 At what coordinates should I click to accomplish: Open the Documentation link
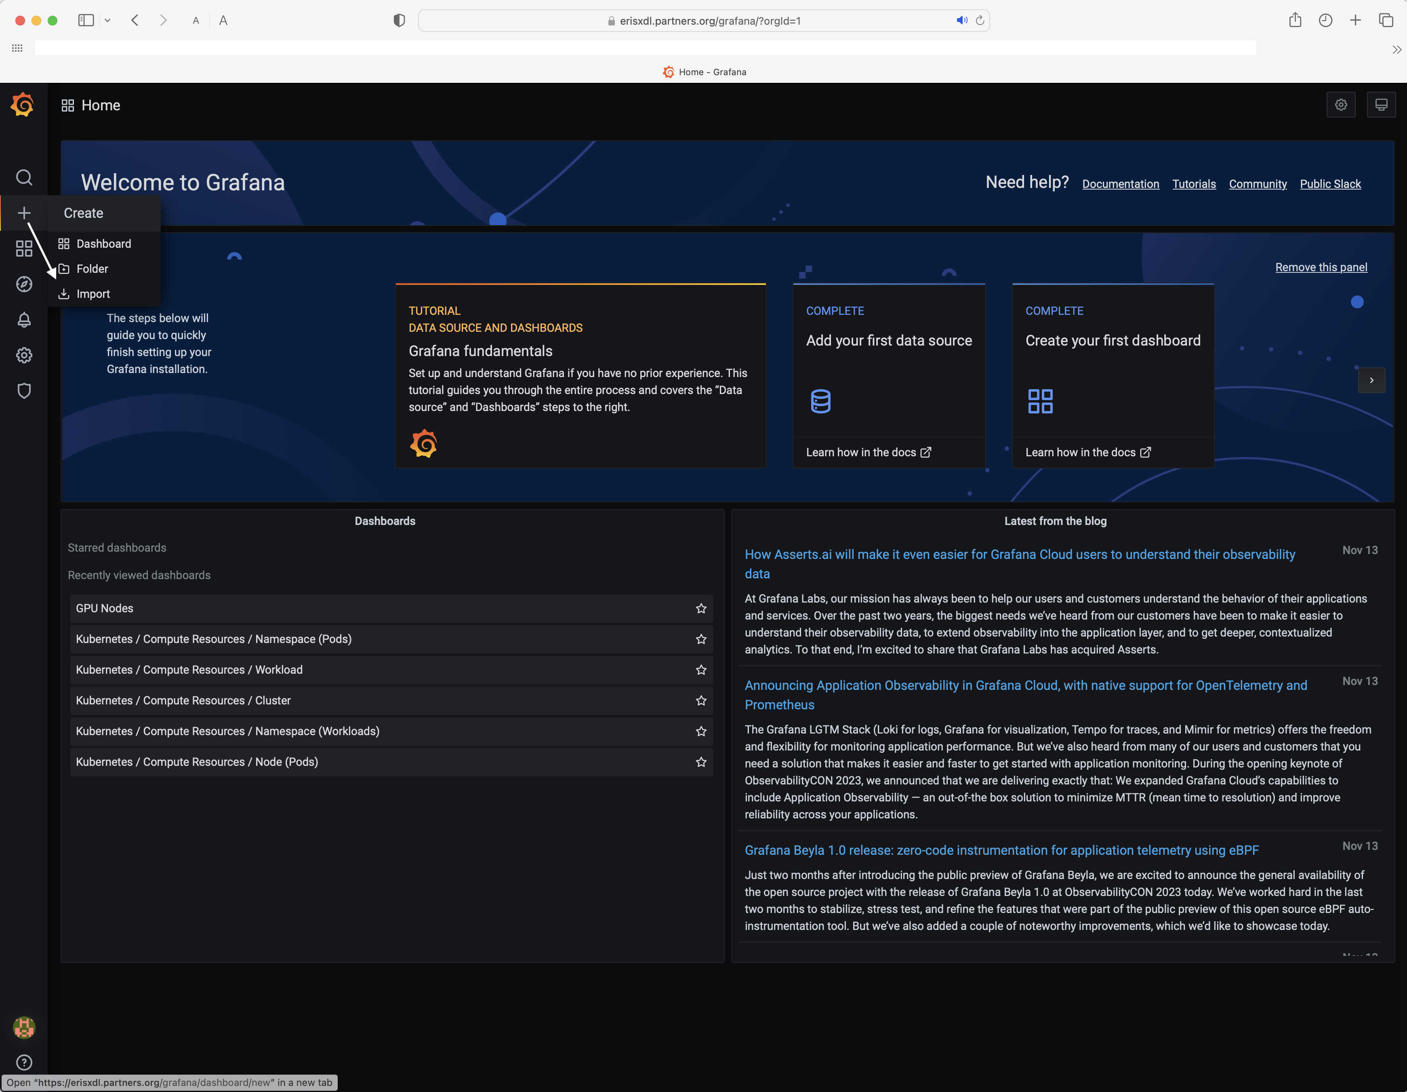pos(1120,184)
